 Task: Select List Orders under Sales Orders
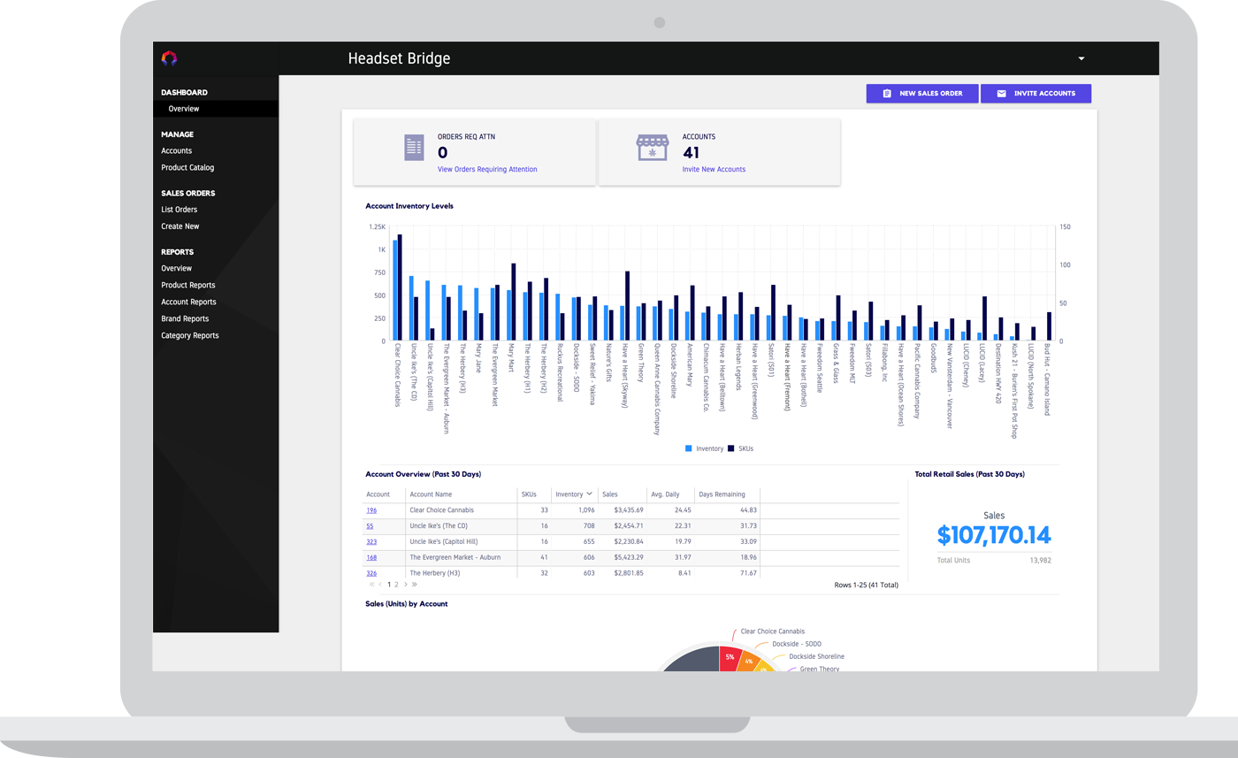tap(179, 210)
